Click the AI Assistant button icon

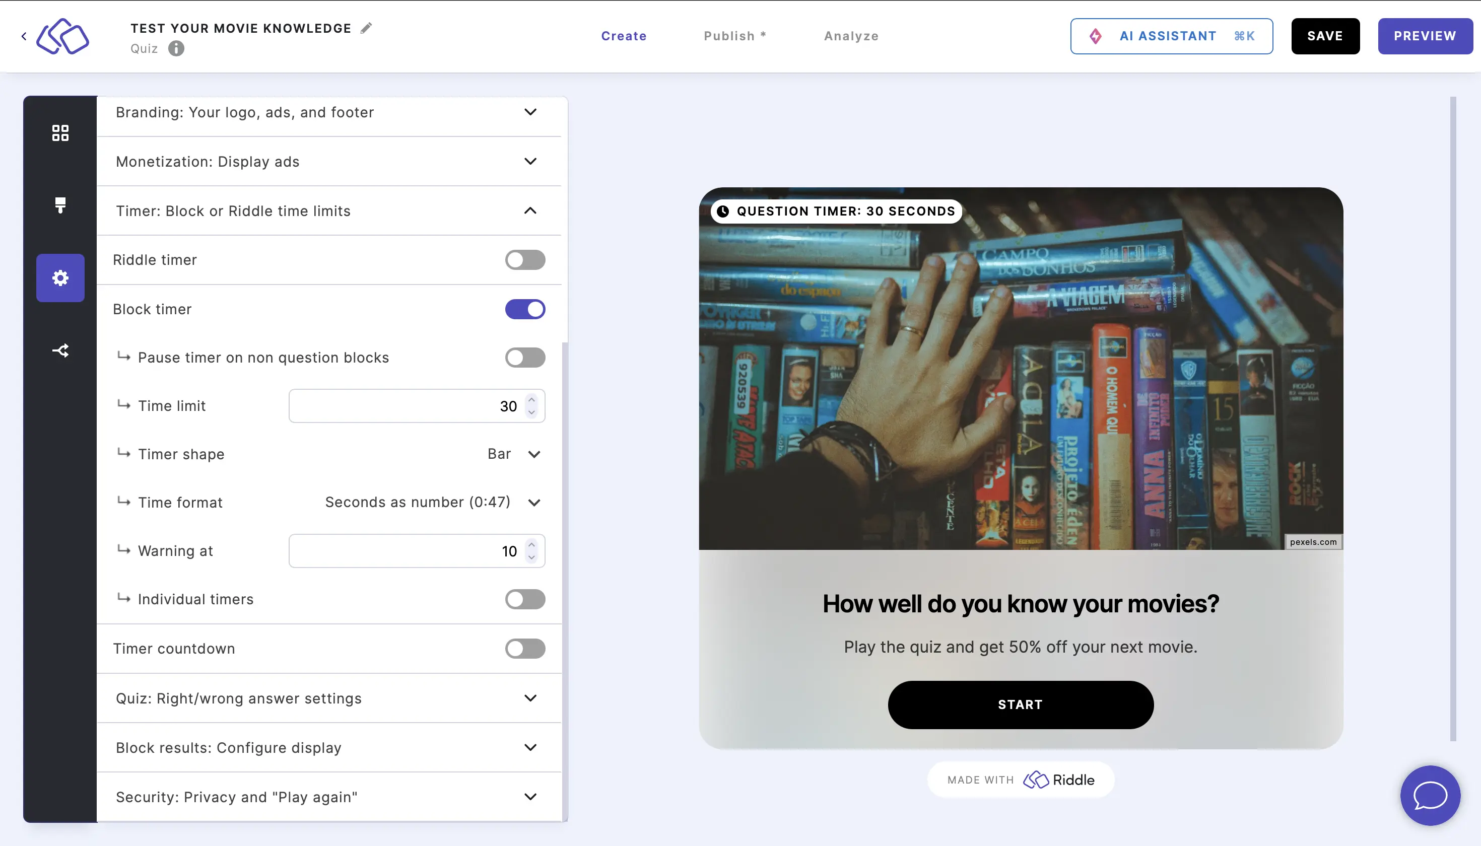(x=1097, y=36)
